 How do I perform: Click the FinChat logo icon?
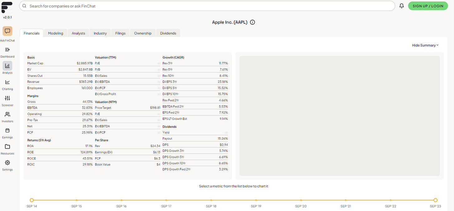click(x=7, y=7)
